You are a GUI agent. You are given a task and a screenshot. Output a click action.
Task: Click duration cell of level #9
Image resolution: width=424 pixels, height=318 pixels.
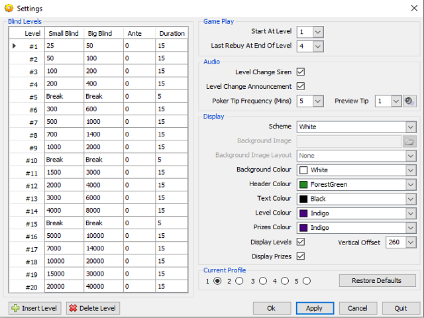(172, 147)
